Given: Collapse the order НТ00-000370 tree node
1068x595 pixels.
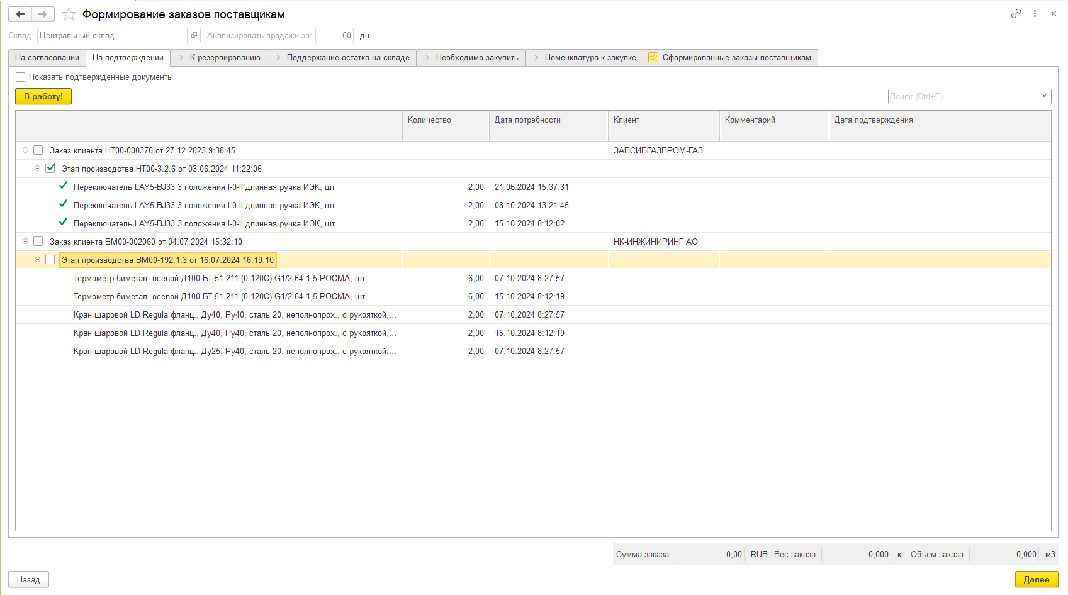Looking at the screenshot, I should (x=26, y=150).
